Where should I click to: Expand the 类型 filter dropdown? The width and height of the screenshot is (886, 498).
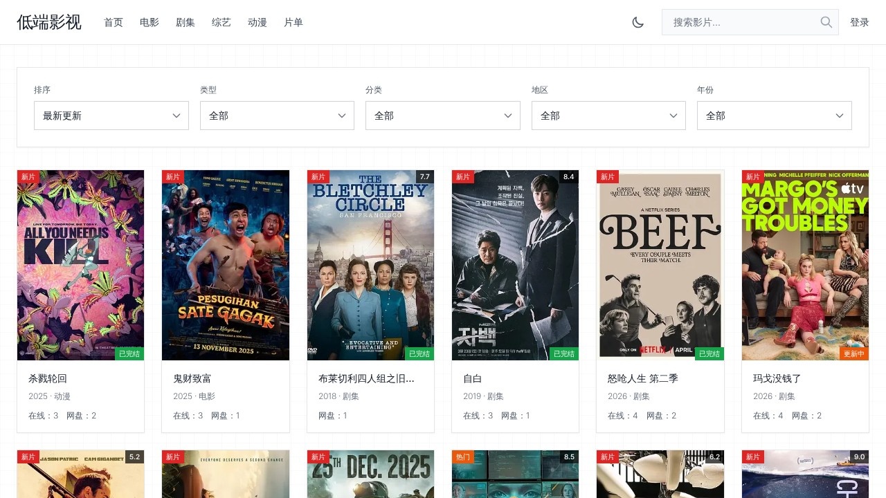(x=277, y=116)
